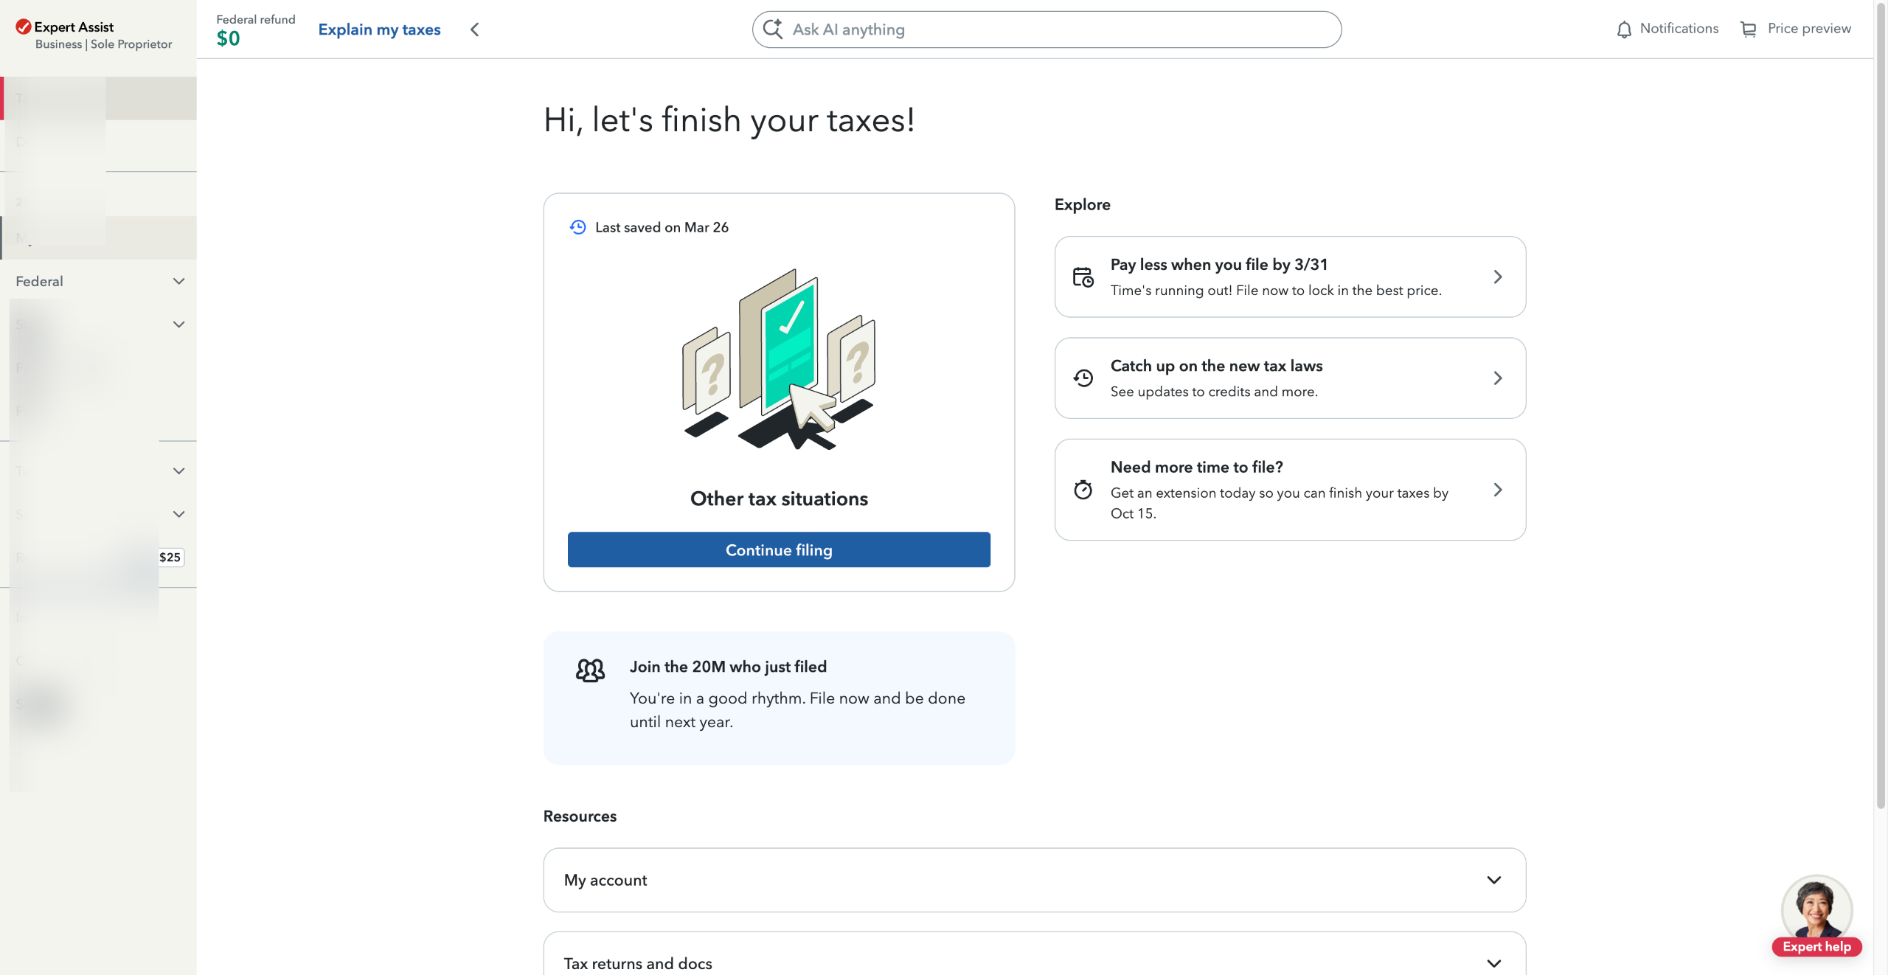The width and height of the screenshot is (1888, 975).
Task: Open the Expert help chat button
Action: click(1816, 946)
